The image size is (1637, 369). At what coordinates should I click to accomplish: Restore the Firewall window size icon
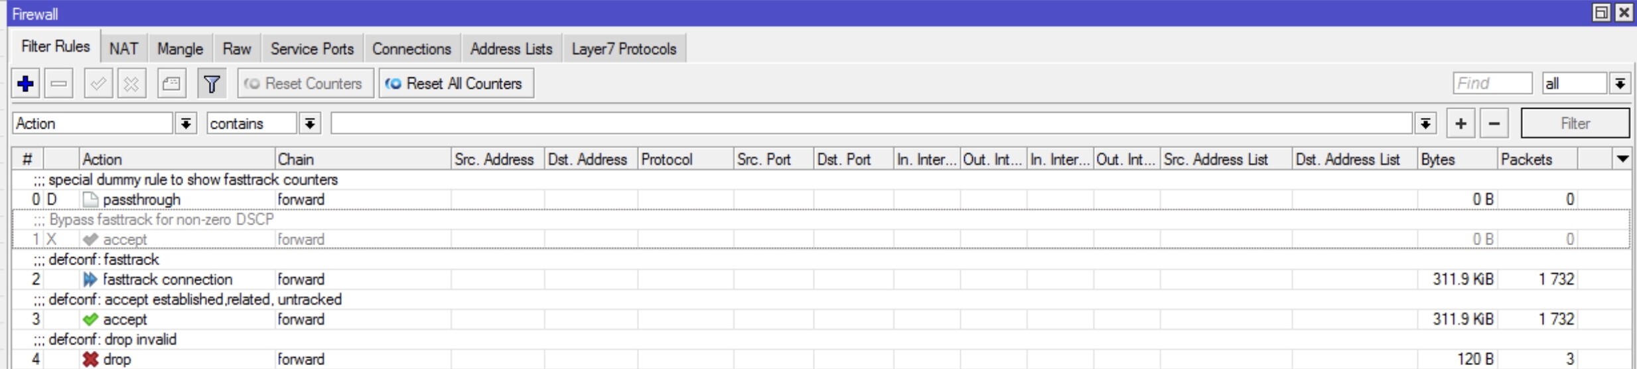[x=1601, y=13]
